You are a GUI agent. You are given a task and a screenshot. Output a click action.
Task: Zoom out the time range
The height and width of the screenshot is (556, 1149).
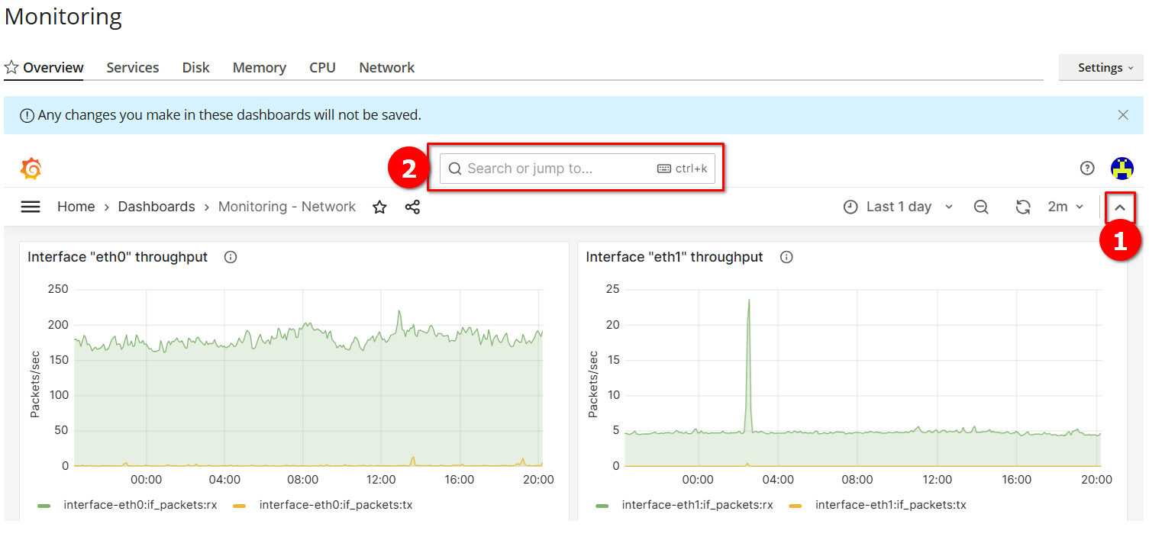point(982,207)
